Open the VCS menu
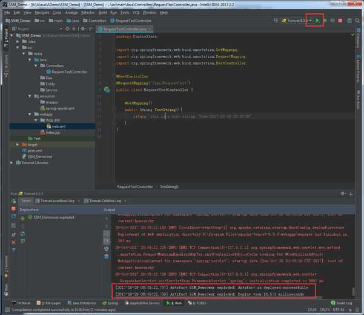 136,13
